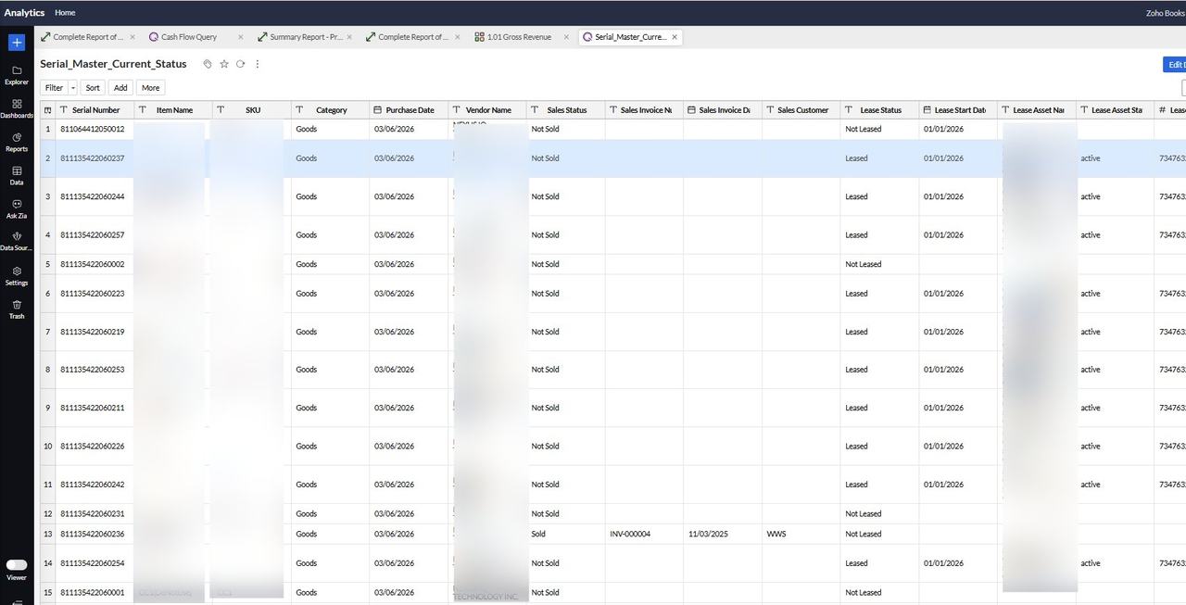
Task: Open the Explorer sidebar section
Action: point(17,75)
